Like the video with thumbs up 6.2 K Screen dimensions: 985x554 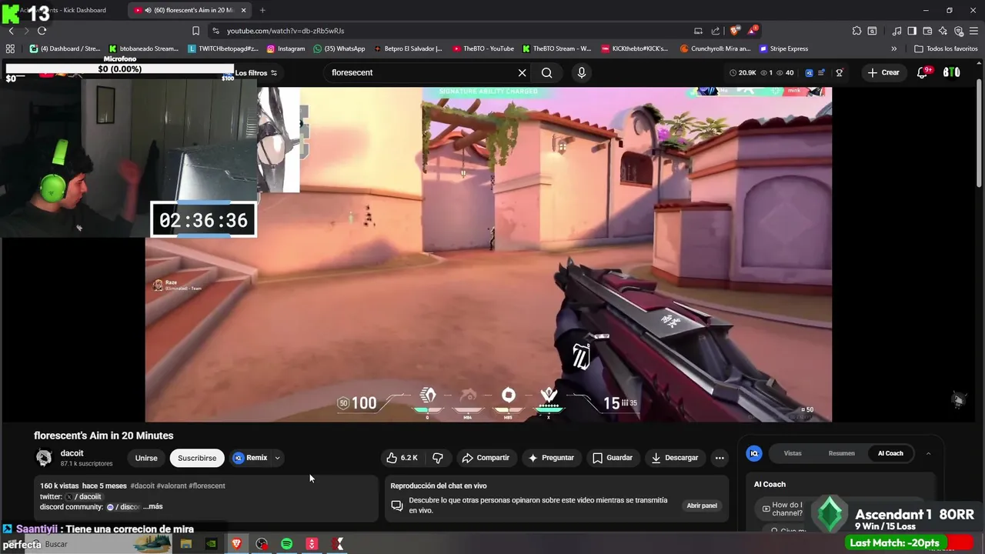click(402, 458)
